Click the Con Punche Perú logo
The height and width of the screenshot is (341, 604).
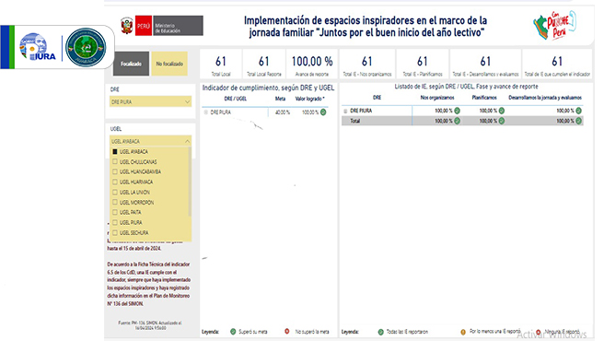pyautogui.click(x=555, y=25)
